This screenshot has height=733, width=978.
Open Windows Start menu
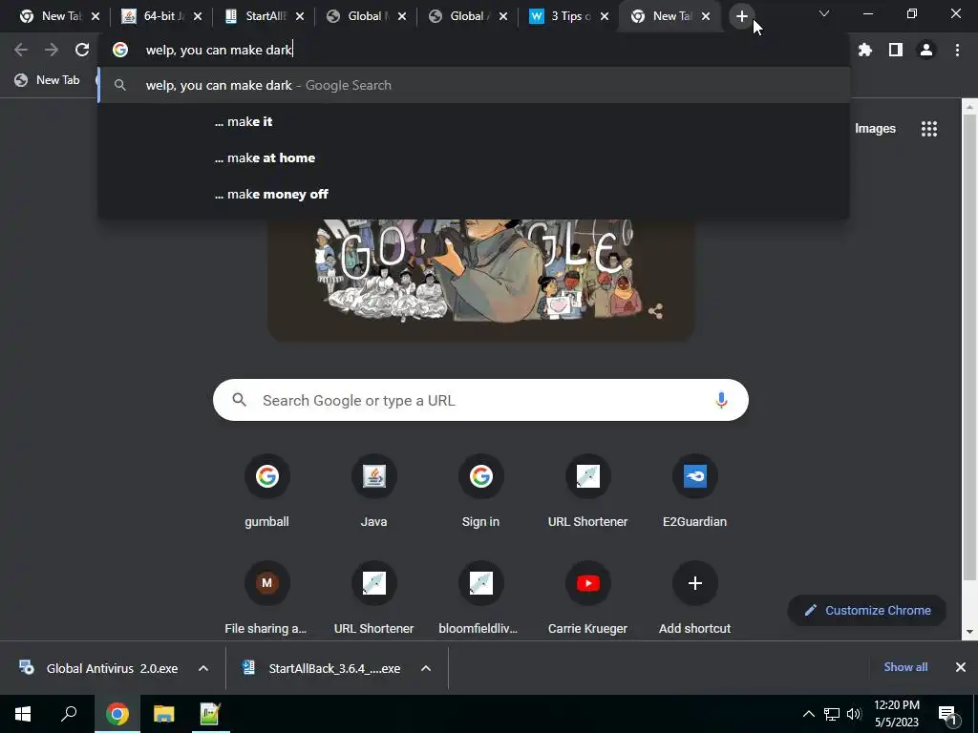pyautogui.click(x=23, y=714)
